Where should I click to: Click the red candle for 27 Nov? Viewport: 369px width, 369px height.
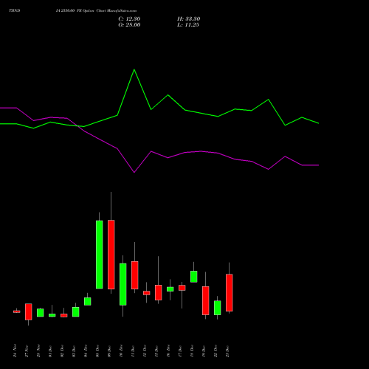(29, 311)
